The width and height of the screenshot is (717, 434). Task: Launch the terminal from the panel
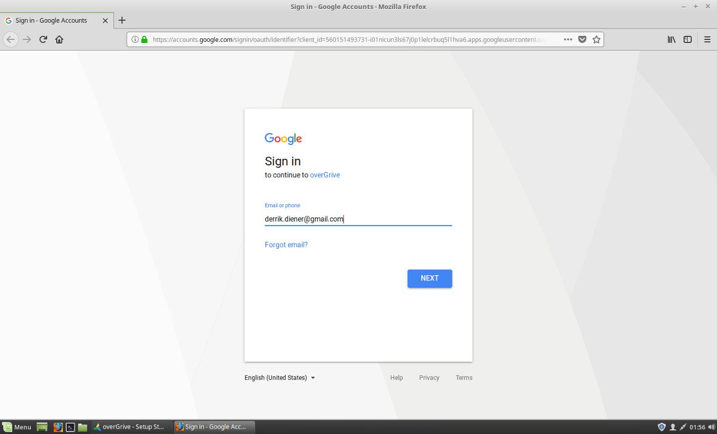71,427
